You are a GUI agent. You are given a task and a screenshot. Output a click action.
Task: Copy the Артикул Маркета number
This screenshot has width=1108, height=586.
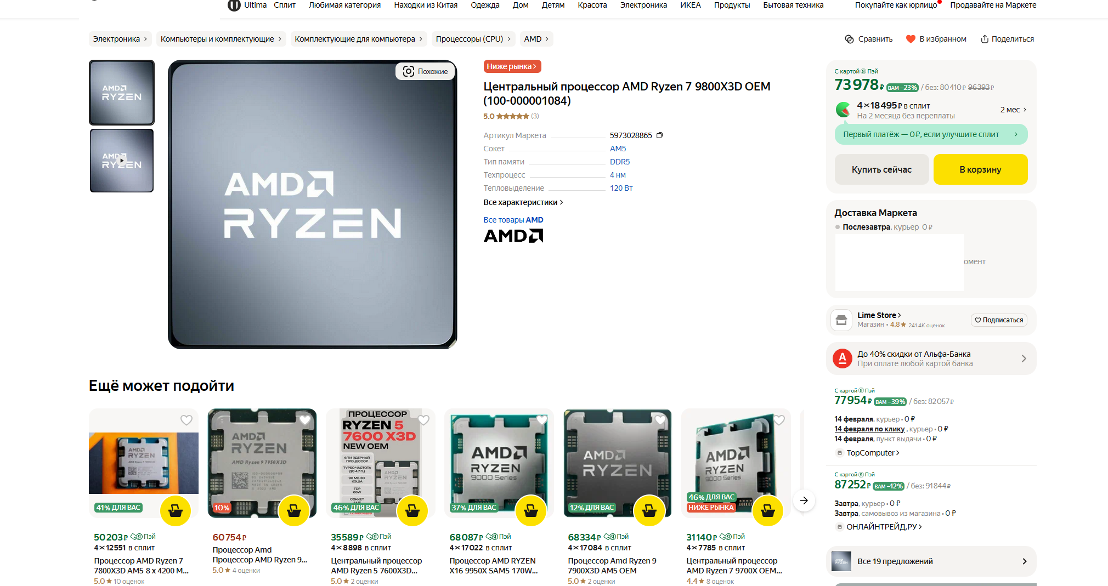659,135
